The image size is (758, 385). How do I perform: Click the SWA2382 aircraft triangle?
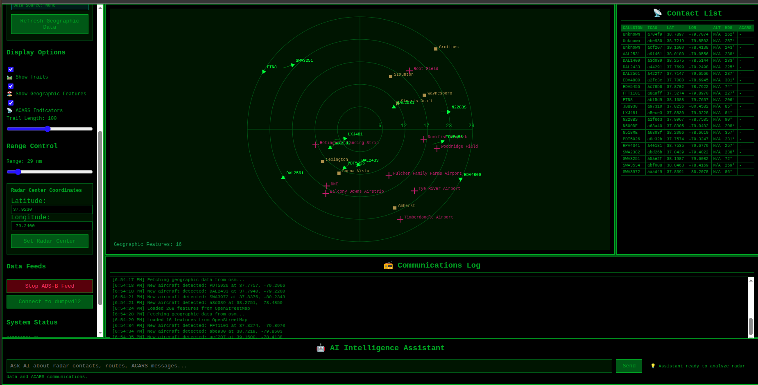(x=330, y=147)
